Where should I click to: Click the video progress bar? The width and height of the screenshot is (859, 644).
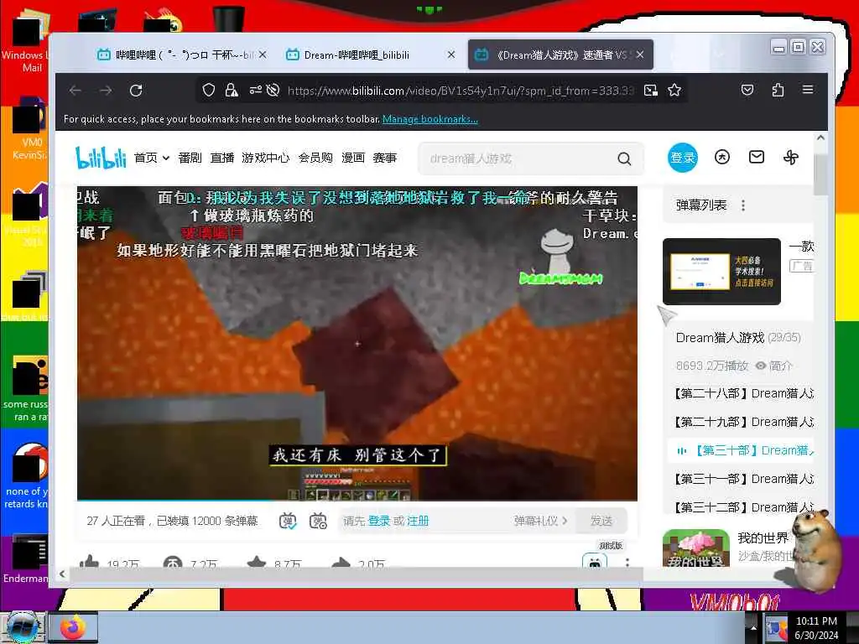[x=357, y=500]
